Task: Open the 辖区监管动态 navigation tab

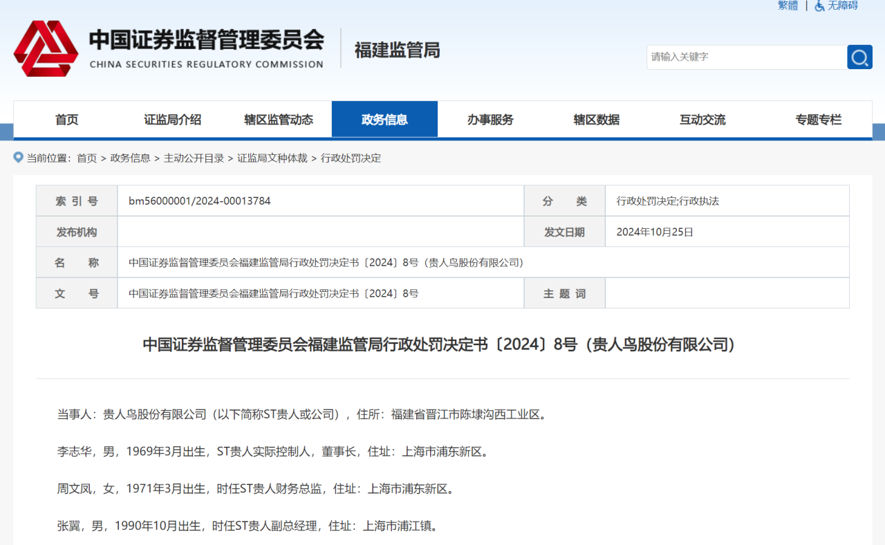Action: pos(279,120)
